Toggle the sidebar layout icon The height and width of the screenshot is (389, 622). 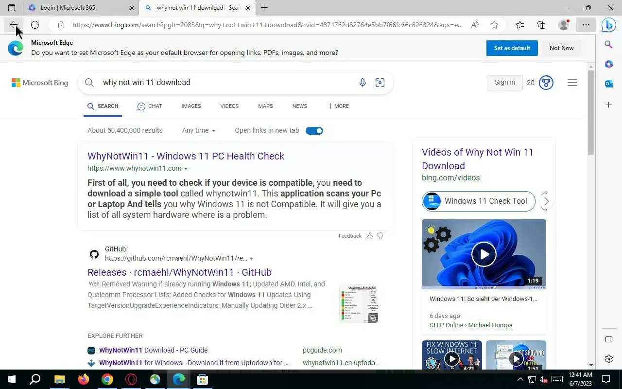tap(608, 339)
